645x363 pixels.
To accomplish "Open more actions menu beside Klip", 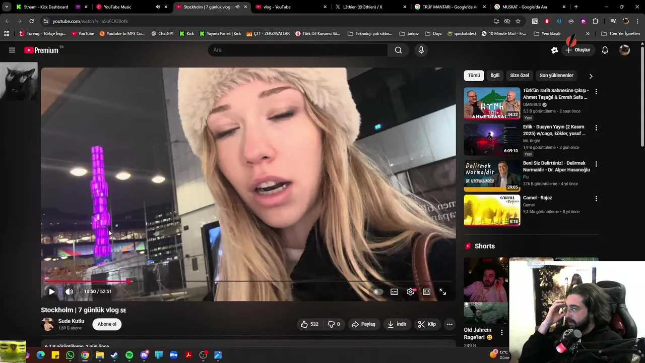I will point(449,324).
